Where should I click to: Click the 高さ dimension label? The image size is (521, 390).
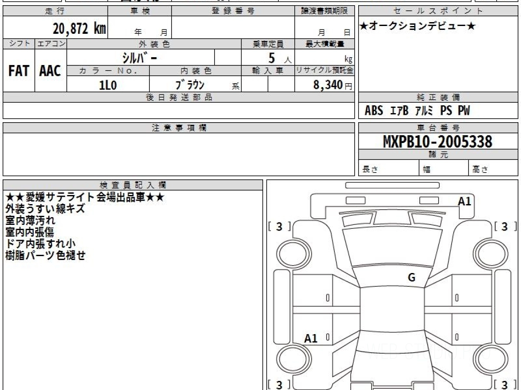click(480, 169)
